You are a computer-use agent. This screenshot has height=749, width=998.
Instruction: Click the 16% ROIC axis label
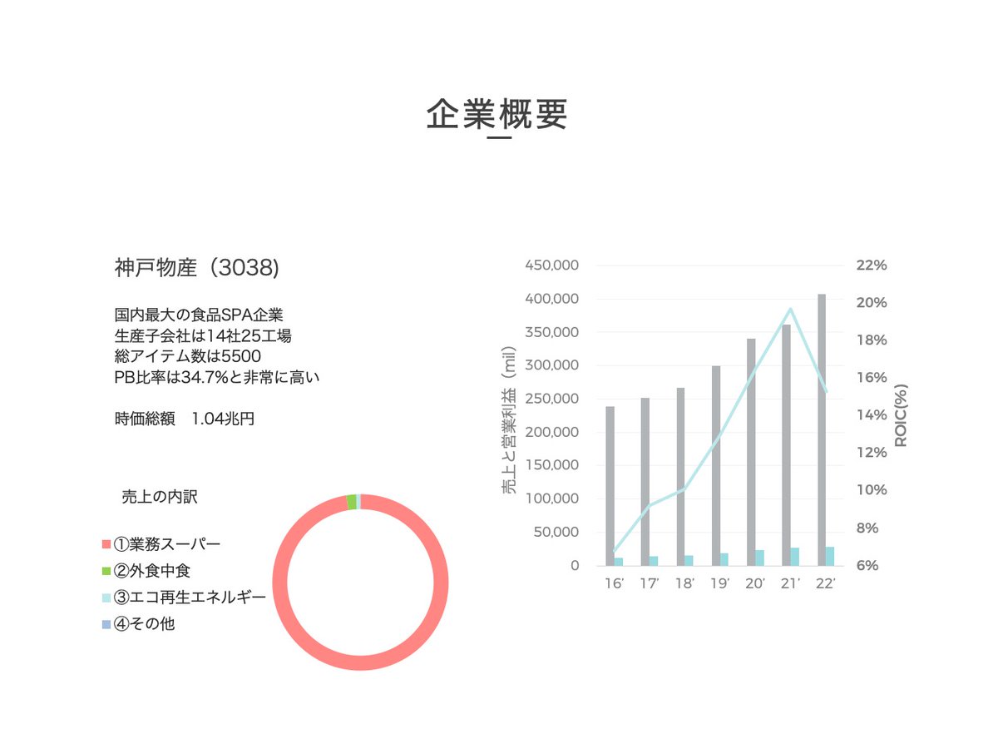click(872, 378)
